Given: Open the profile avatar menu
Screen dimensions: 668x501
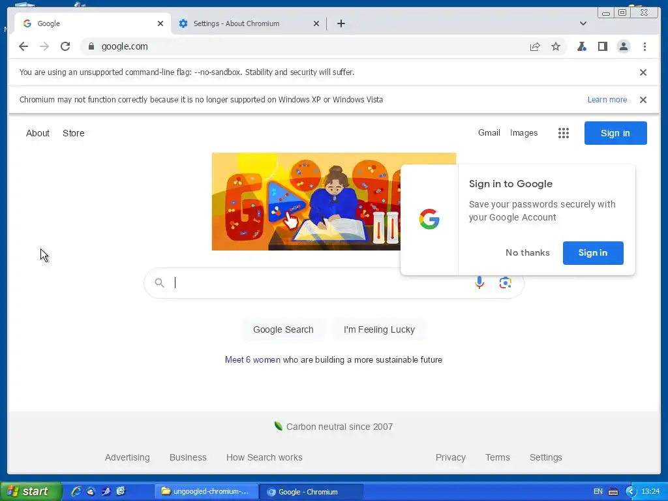Looking at the screenshot, I should click(x=623, y=46).
